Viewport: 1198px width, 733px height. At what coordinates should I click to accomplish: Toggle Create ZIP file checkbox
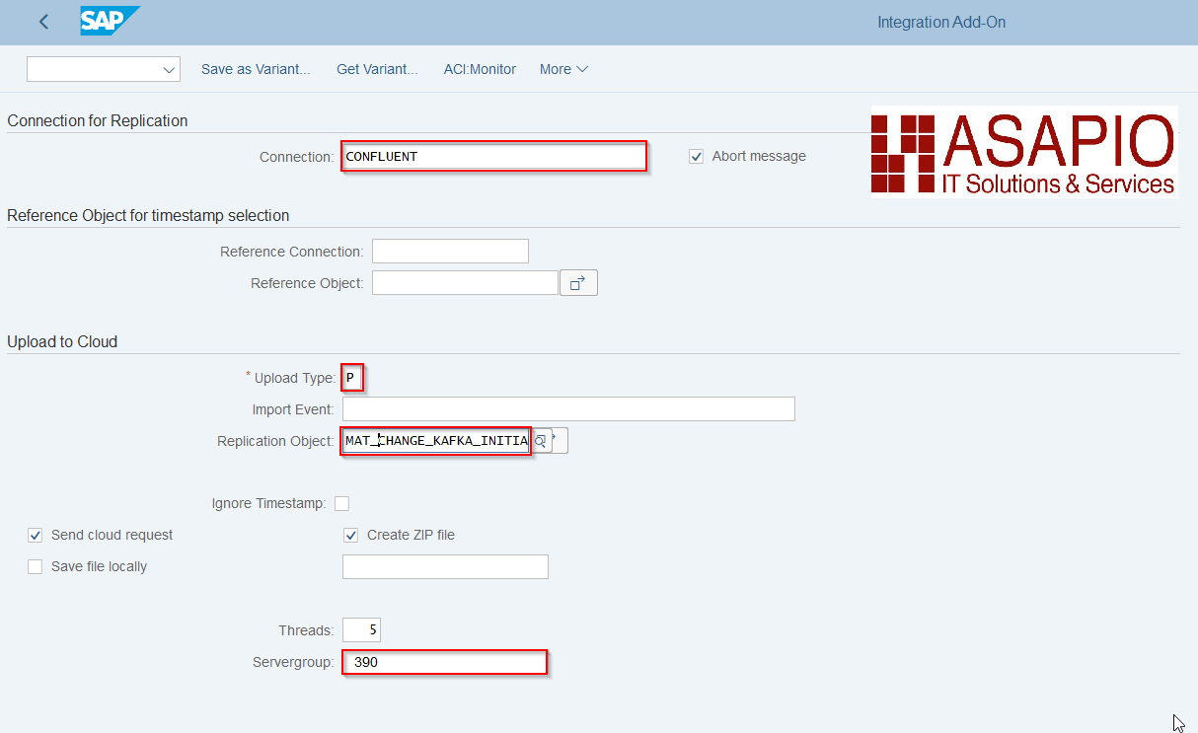(350, 535)
